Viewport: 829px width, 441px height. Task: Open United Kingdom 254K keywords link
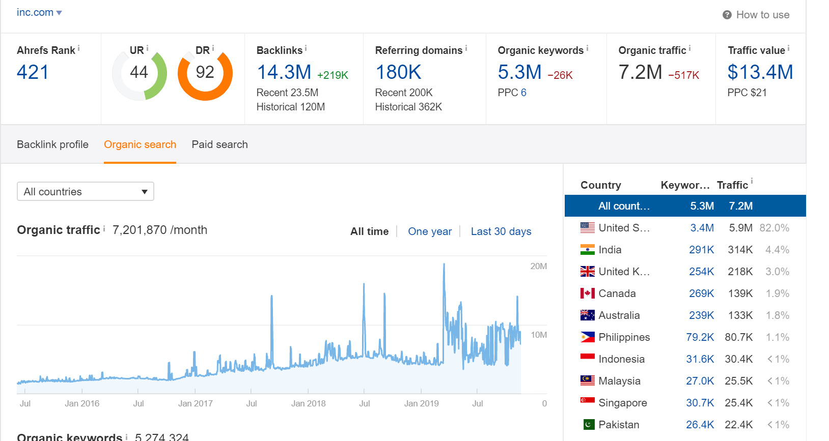[702, 272]
